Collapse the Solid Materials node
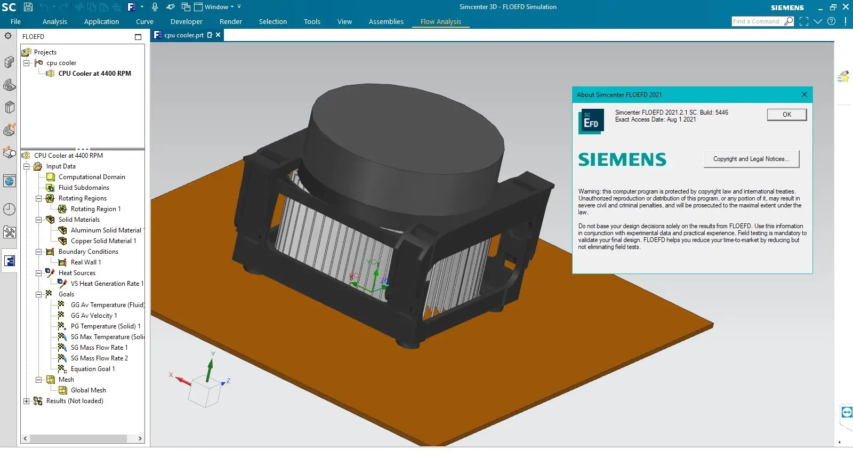Screen dimensions: 853x458 click(x=38, y=220)
